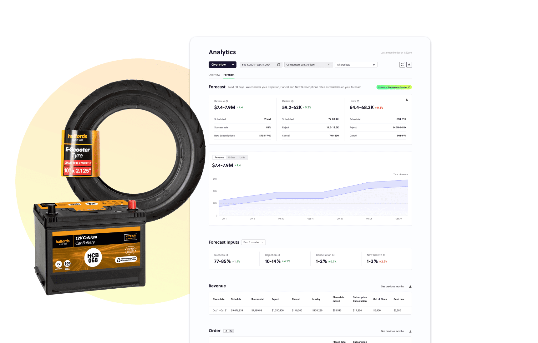Click the 1-3% New Growth value
The image size is (538, 343).
click(372, 261)
